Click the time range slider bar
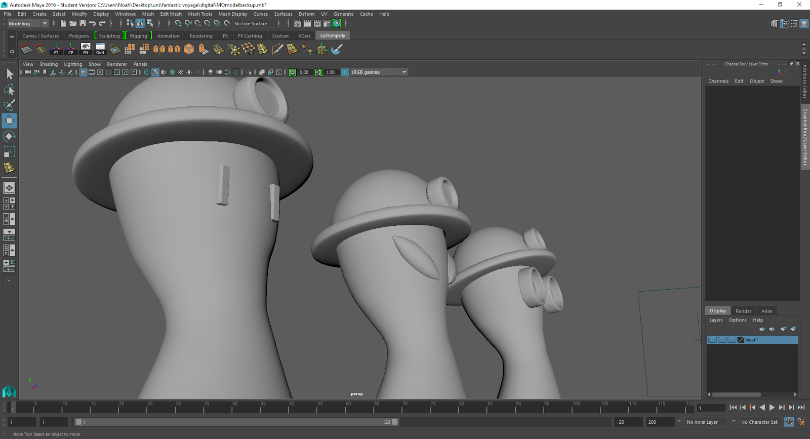This screenshot has width=810, height=439. [x=235, y=422]
